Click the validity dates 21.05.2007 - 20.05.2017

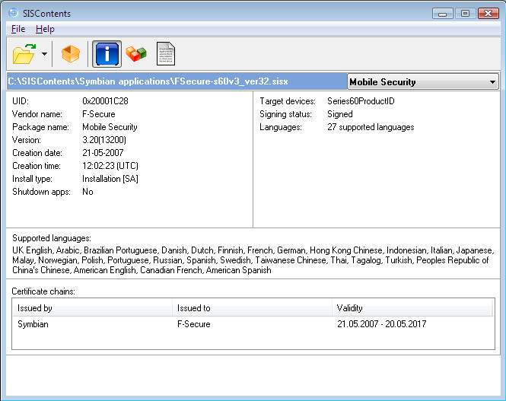click(x=381, y=324)
